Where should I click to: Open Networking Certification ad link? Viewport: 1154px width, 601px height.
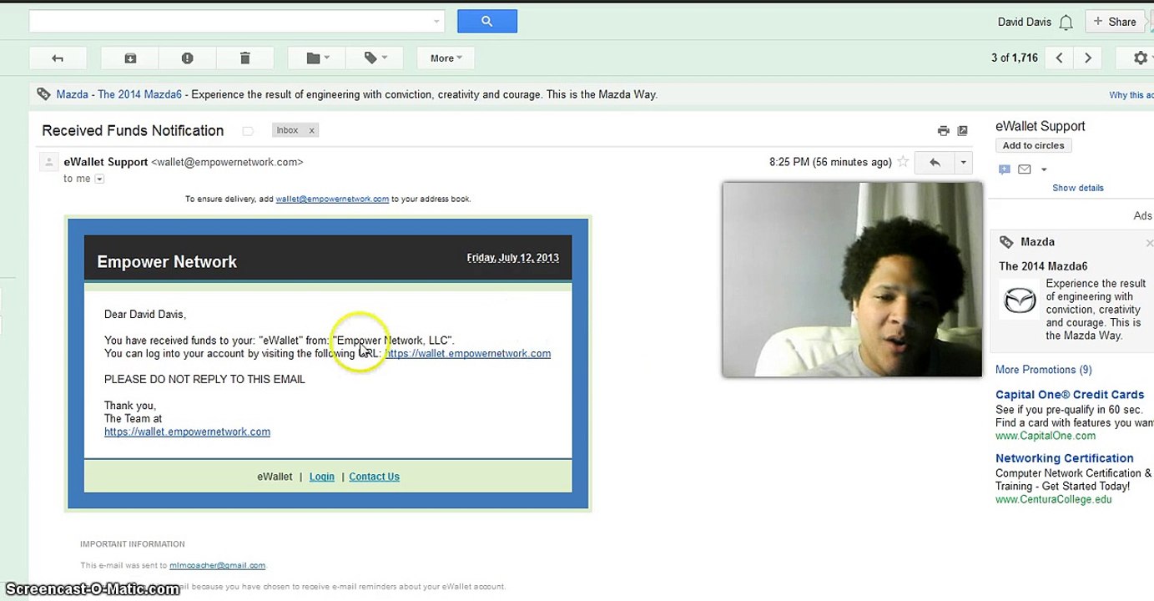pos(1065,458)
